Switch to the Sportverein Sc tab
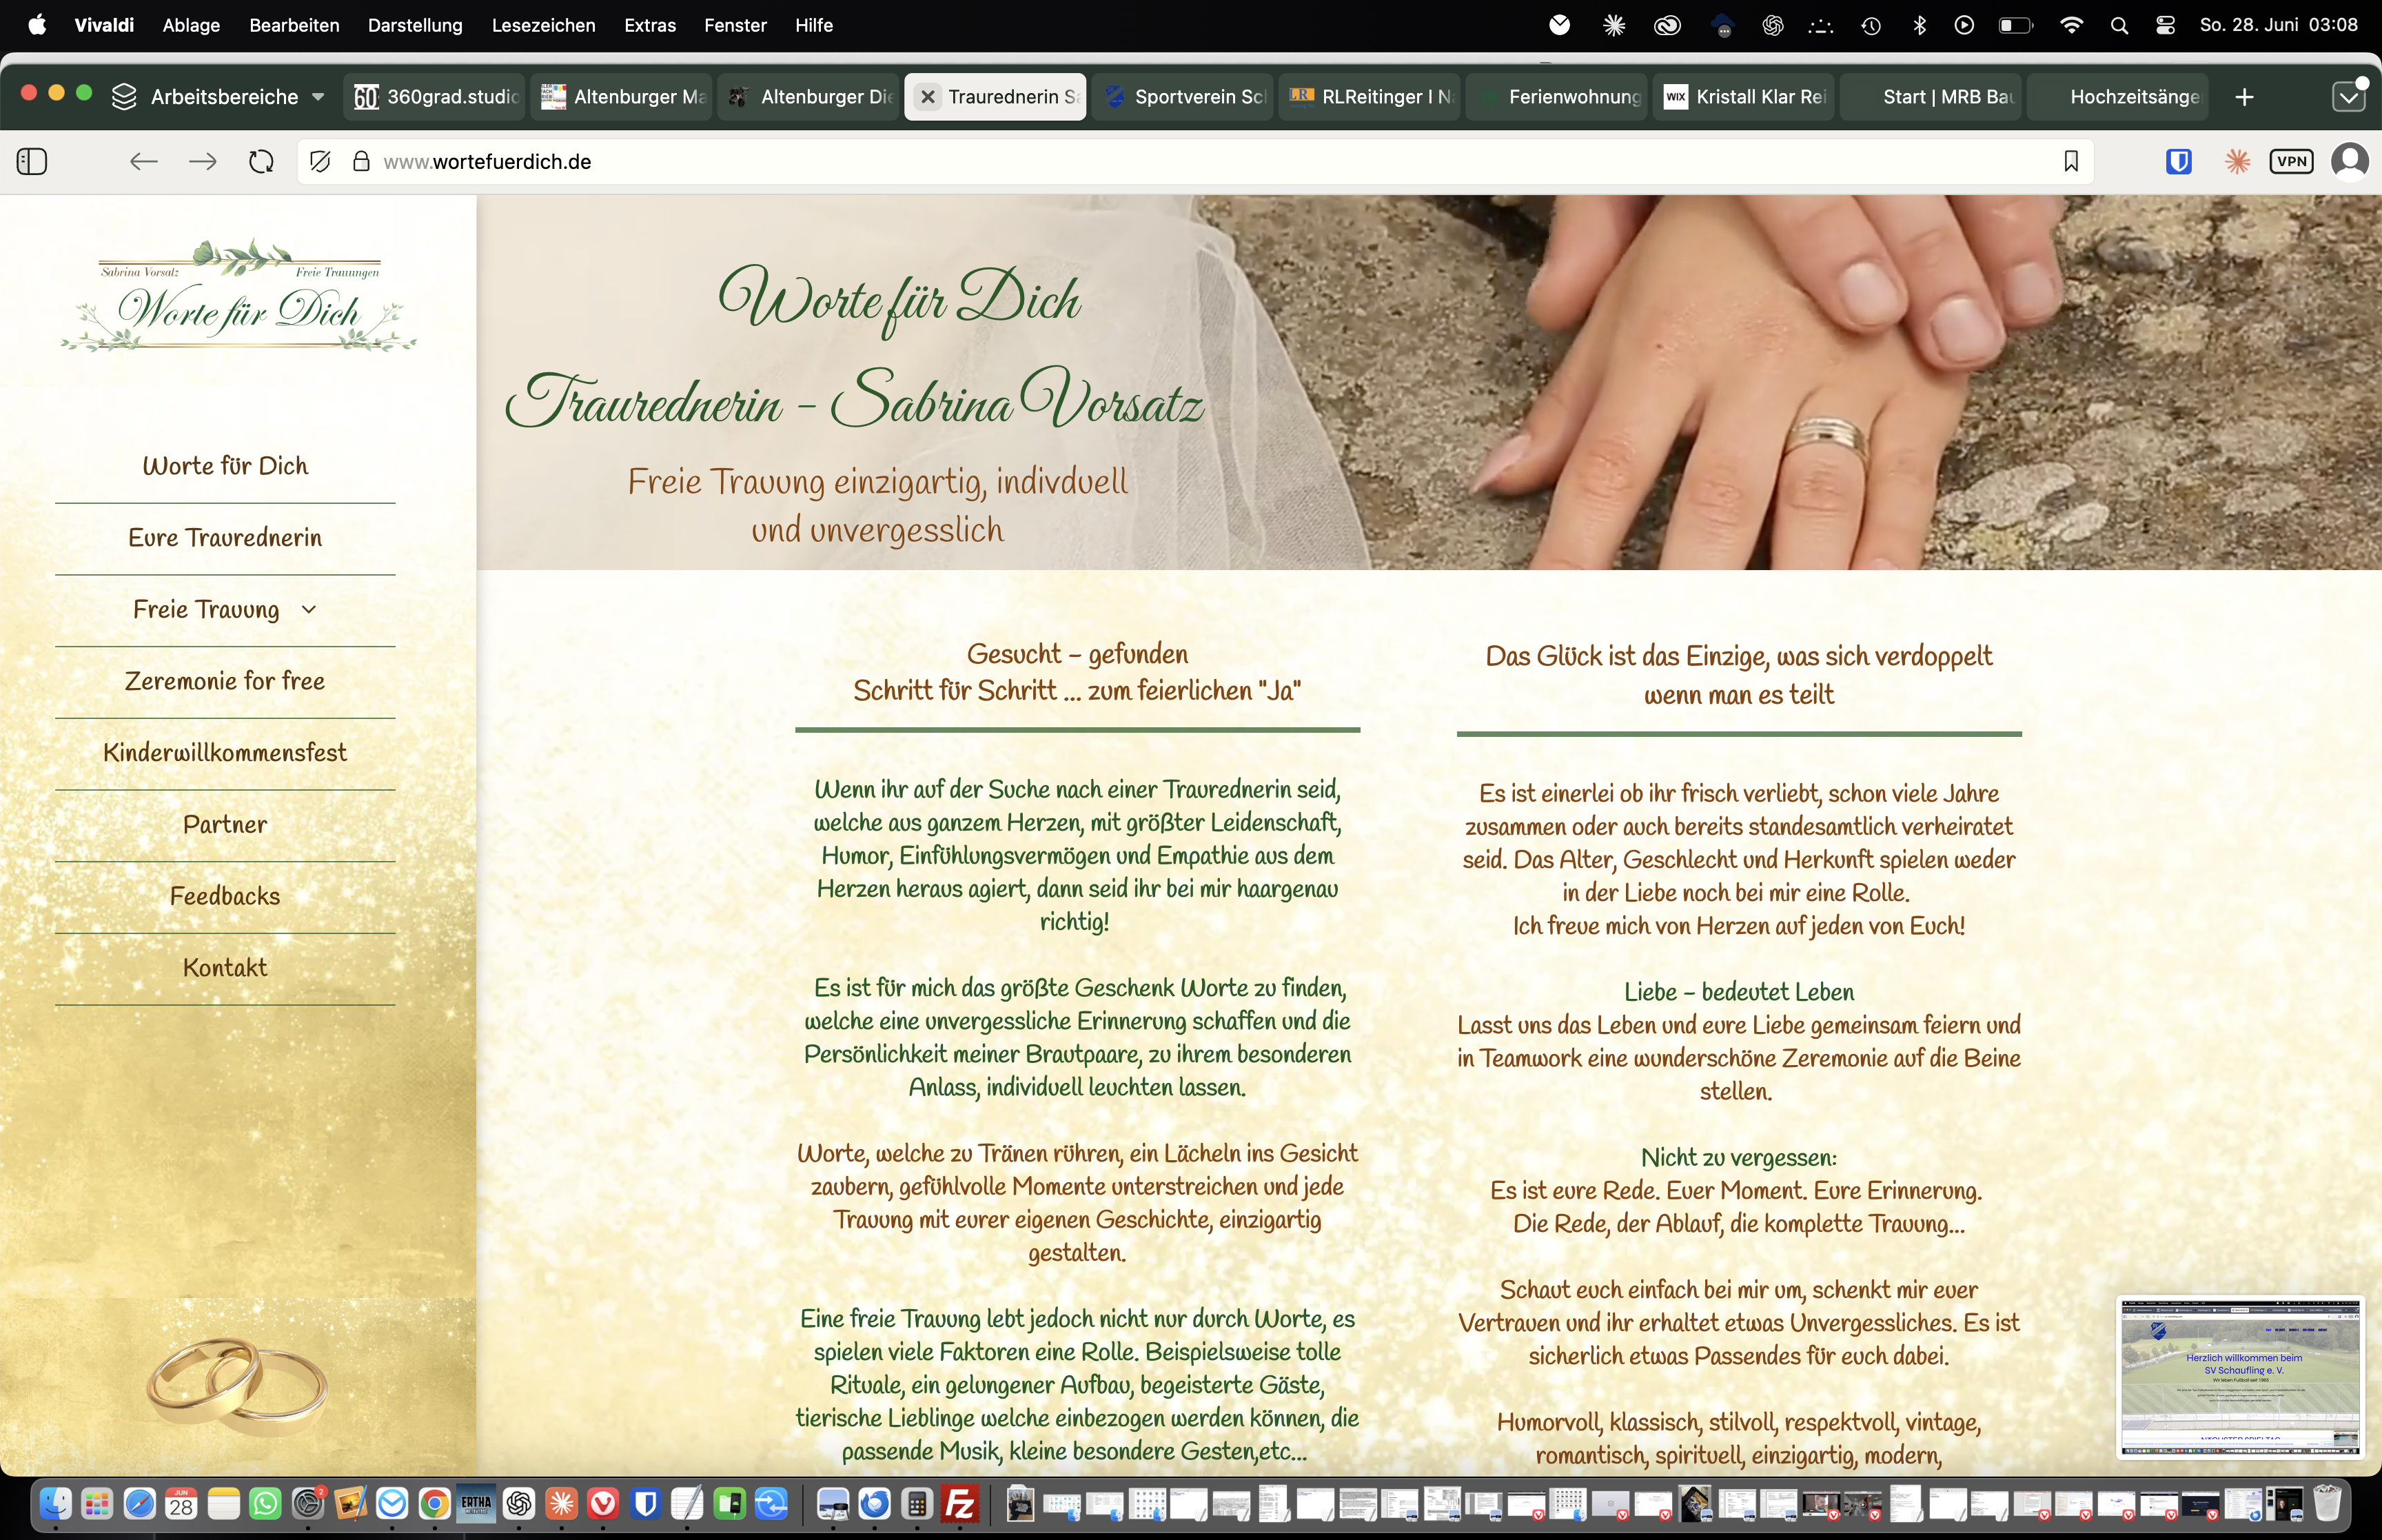 pyautogui.click(x=1183, y=97)
